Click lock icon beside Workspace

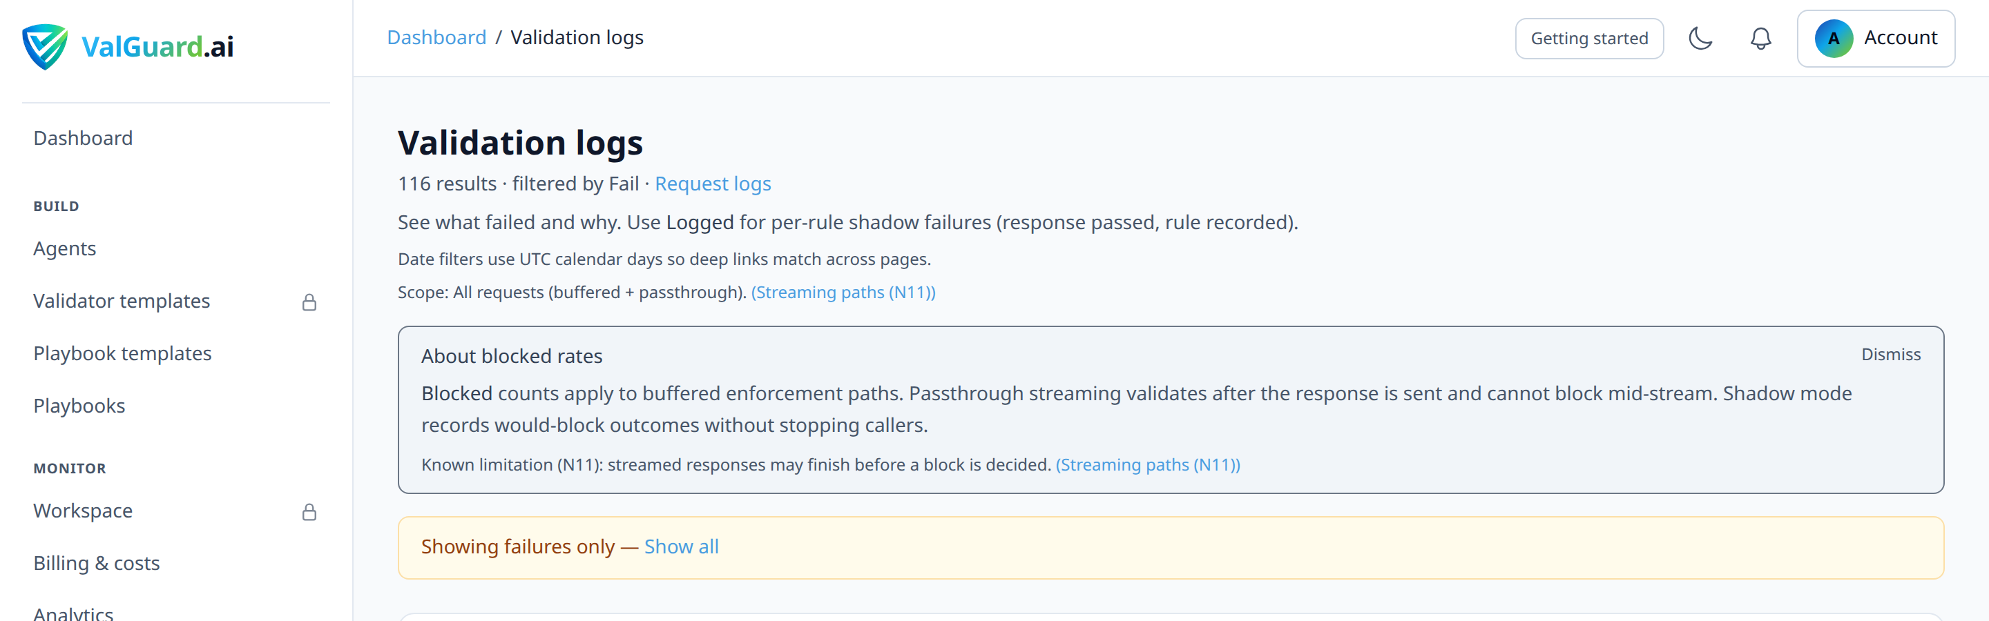tap(309, 511)
